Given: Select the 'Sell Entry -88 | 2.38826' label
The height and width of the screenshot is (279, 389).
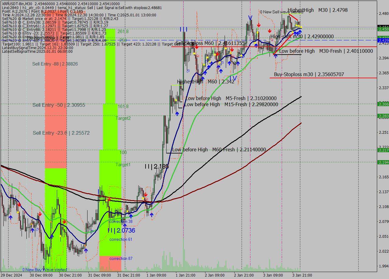Looking at the screenshot, I should pyautogui.click(x=55, y=64).
